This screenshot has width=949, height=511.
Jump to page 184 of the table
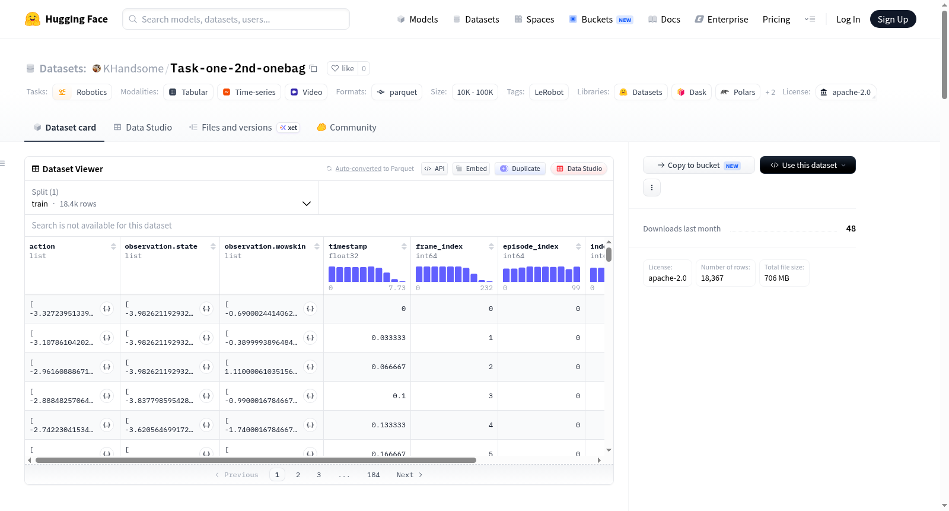tap(374, 475)
